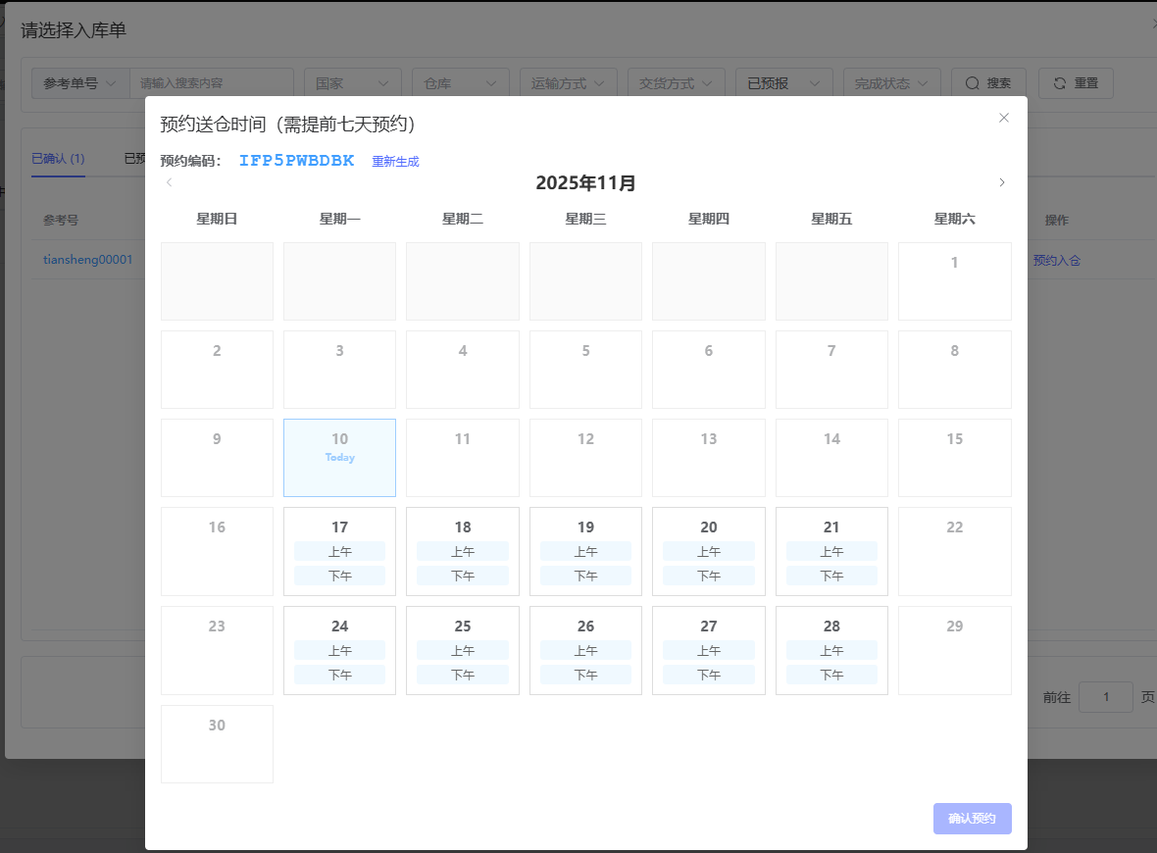Close the appointment time dialog

click(1003, 118)
